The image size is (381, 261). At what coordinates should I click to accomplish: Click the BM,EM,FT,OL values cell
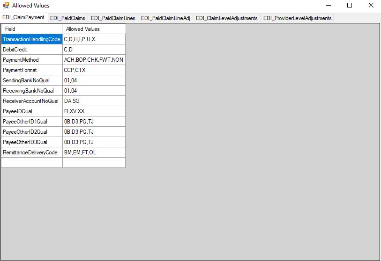point(94,152)
